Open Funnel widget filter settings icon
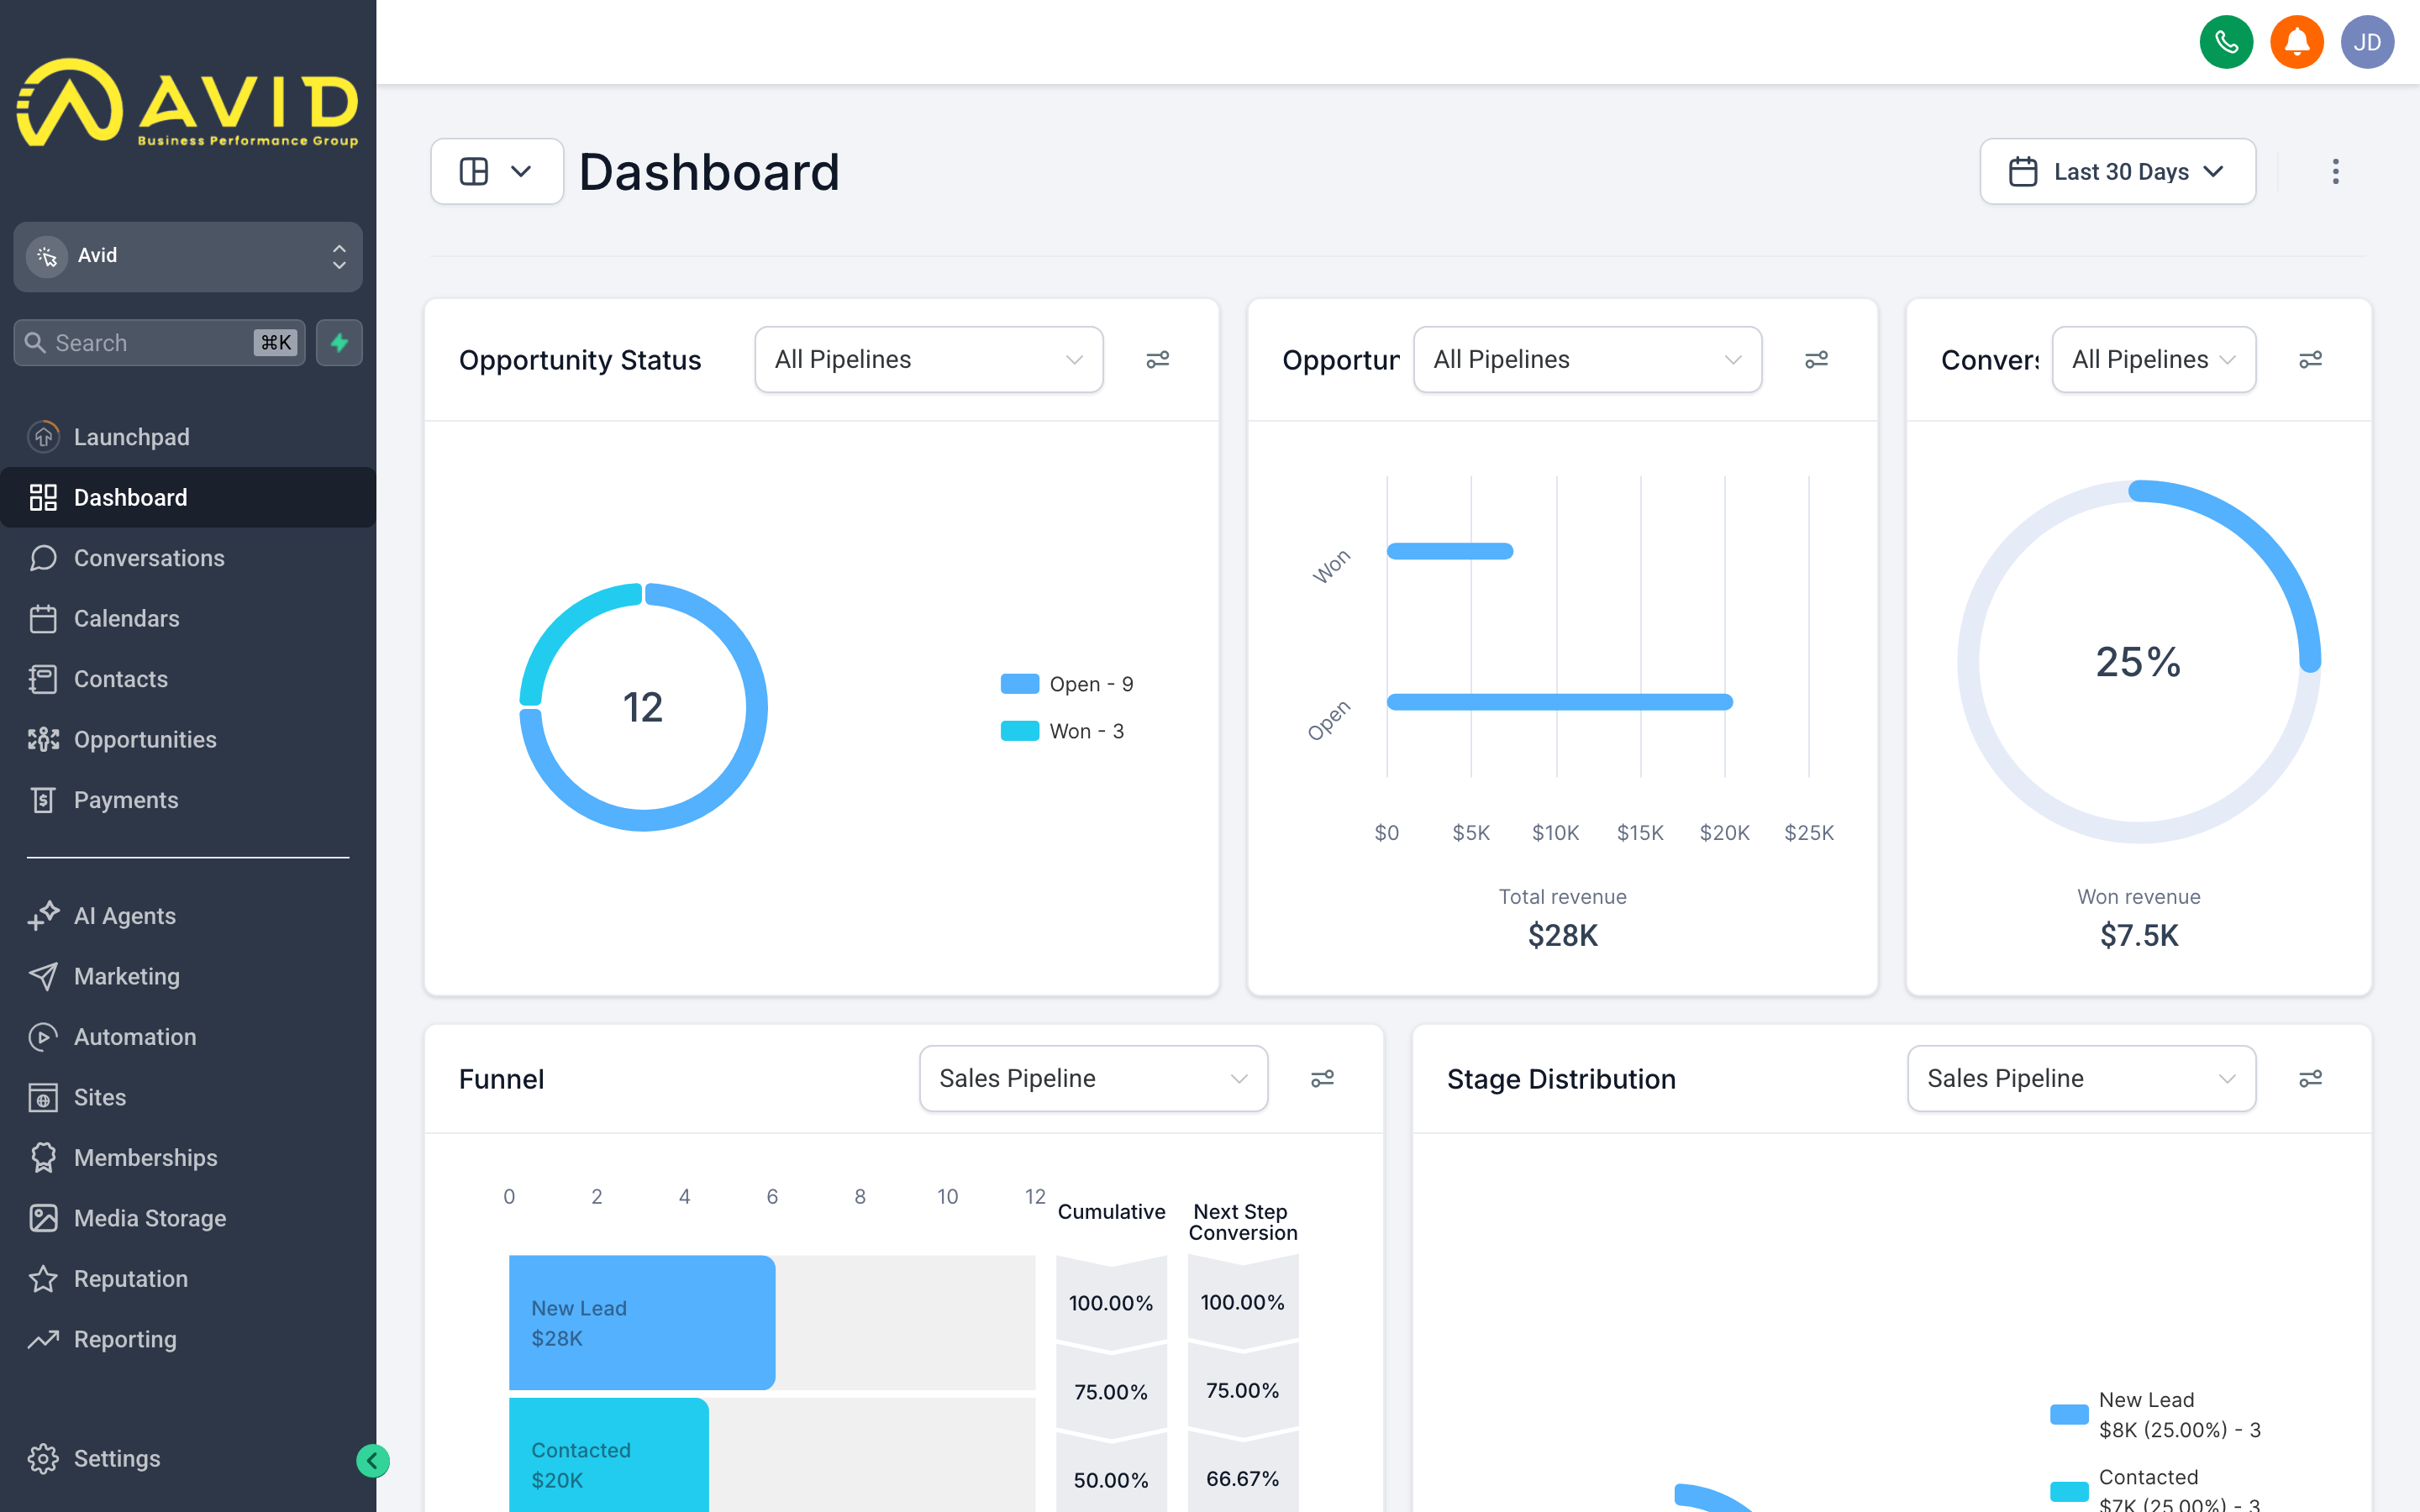This screenshot has width=2420, height=1512. [1323, 1078]
